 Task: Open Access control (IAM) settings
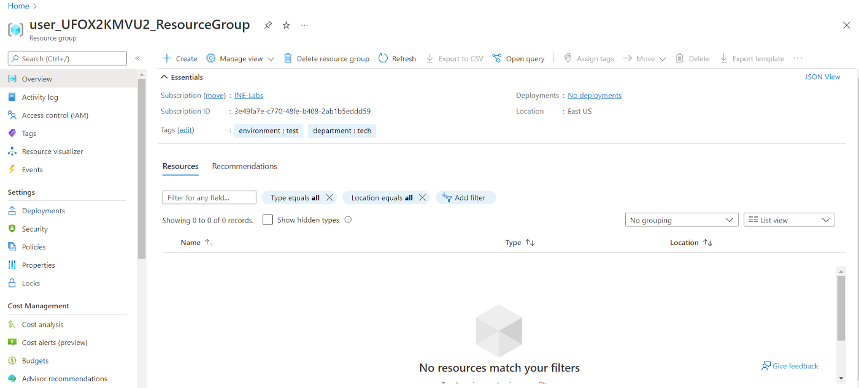coord(55,115)
